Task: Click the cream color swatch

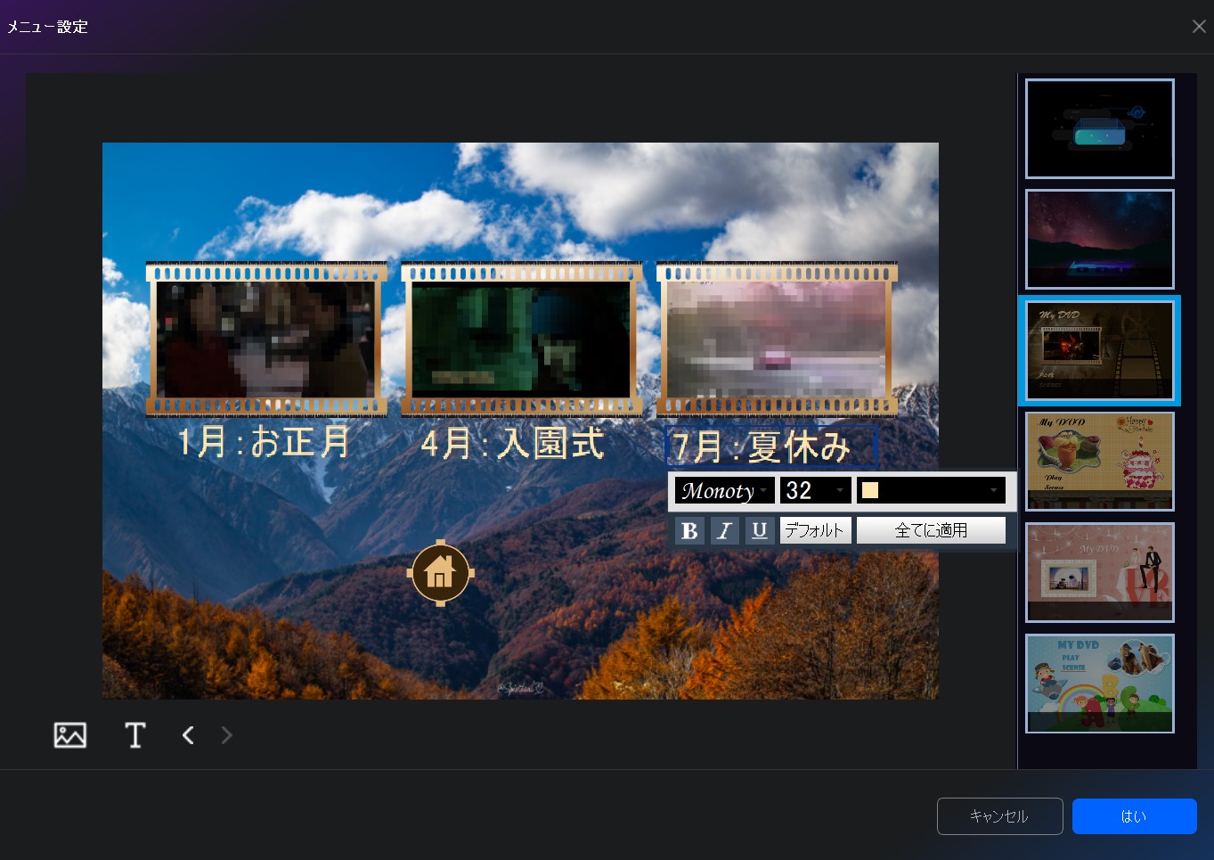Action: 871,489
